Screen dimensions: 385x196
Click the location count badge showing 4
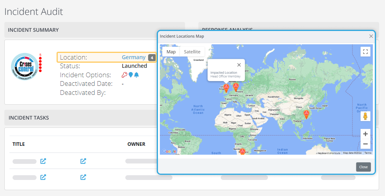click(152, 58)
